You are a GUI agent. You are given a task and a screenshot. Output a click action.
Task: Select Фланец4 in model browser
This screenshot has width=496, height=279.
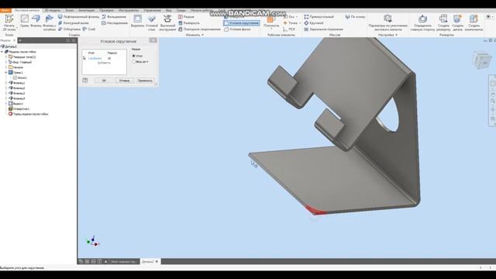[x=16, y=98]
